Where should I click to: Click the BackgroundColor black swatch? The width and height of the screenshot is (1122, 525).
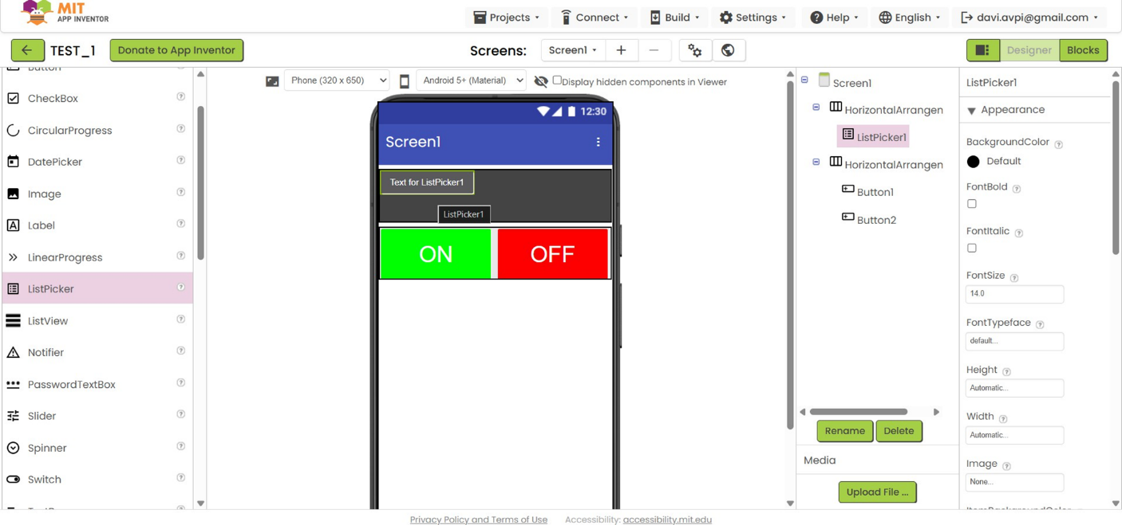(x=973, y=162)
